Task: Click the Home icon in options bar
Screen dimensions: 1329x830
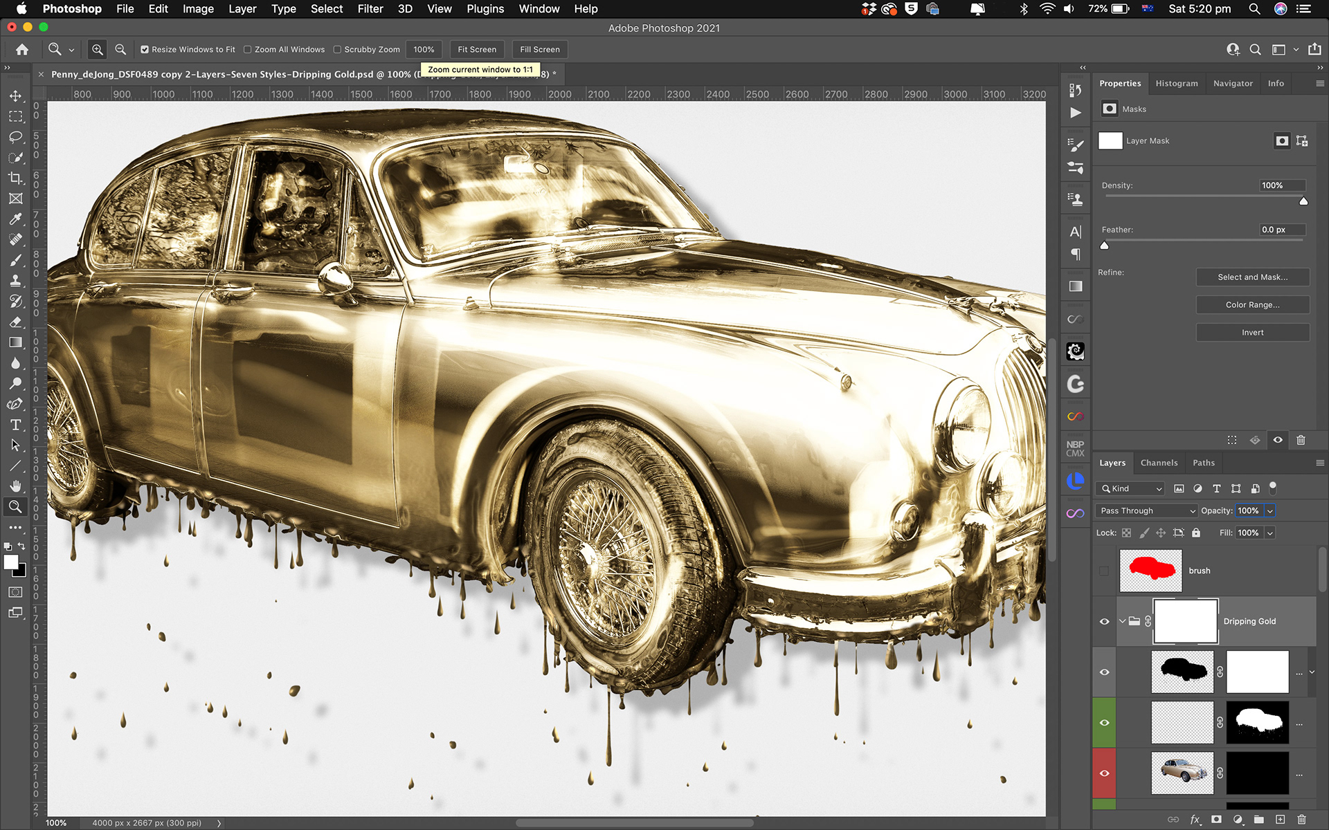Action: pos(22,49)
